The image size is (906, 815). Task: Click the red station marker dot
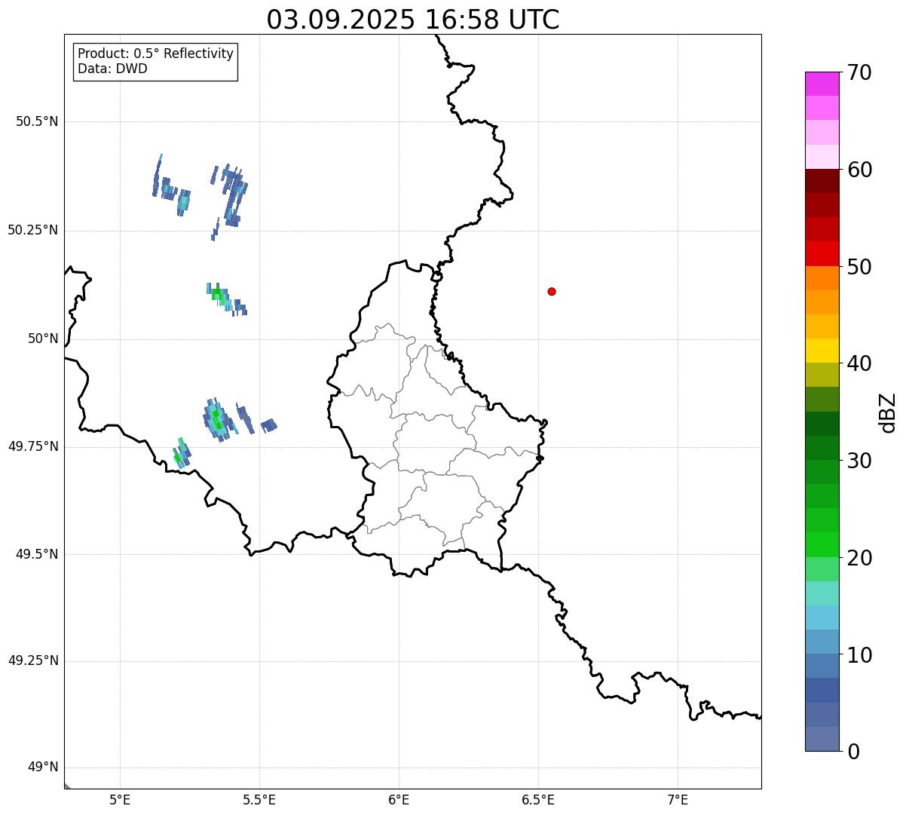coord(552,292)
